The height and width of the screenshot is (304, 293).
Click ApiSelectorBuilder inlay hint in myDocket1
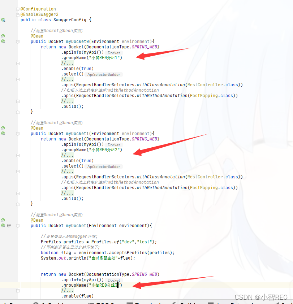pyautogui.click(x=104, y=166)
